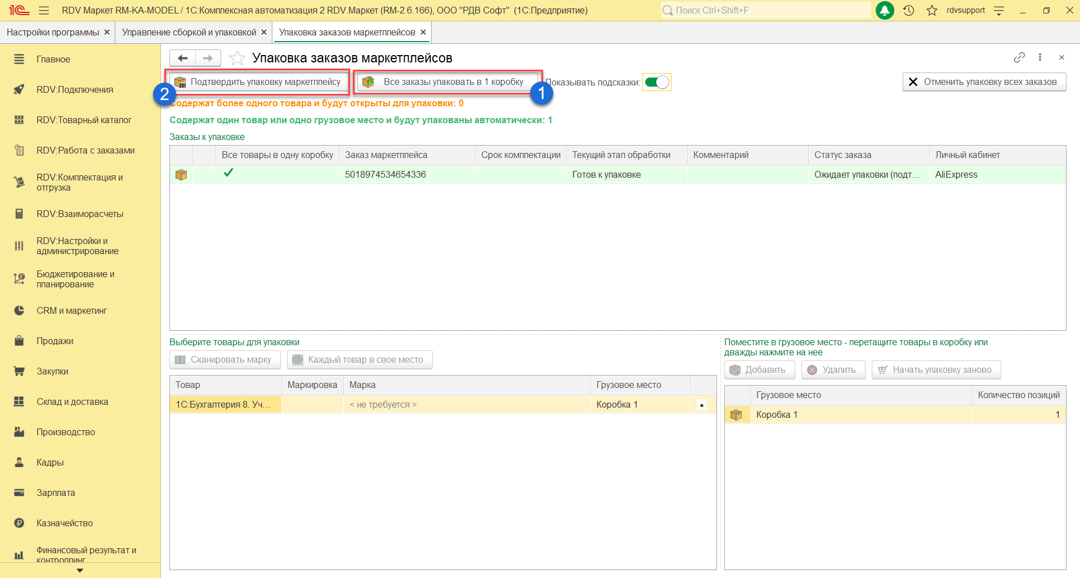Navigate back with the left arrow
The width and height of the screenshot is (1080, 578).
coord(182,58)
